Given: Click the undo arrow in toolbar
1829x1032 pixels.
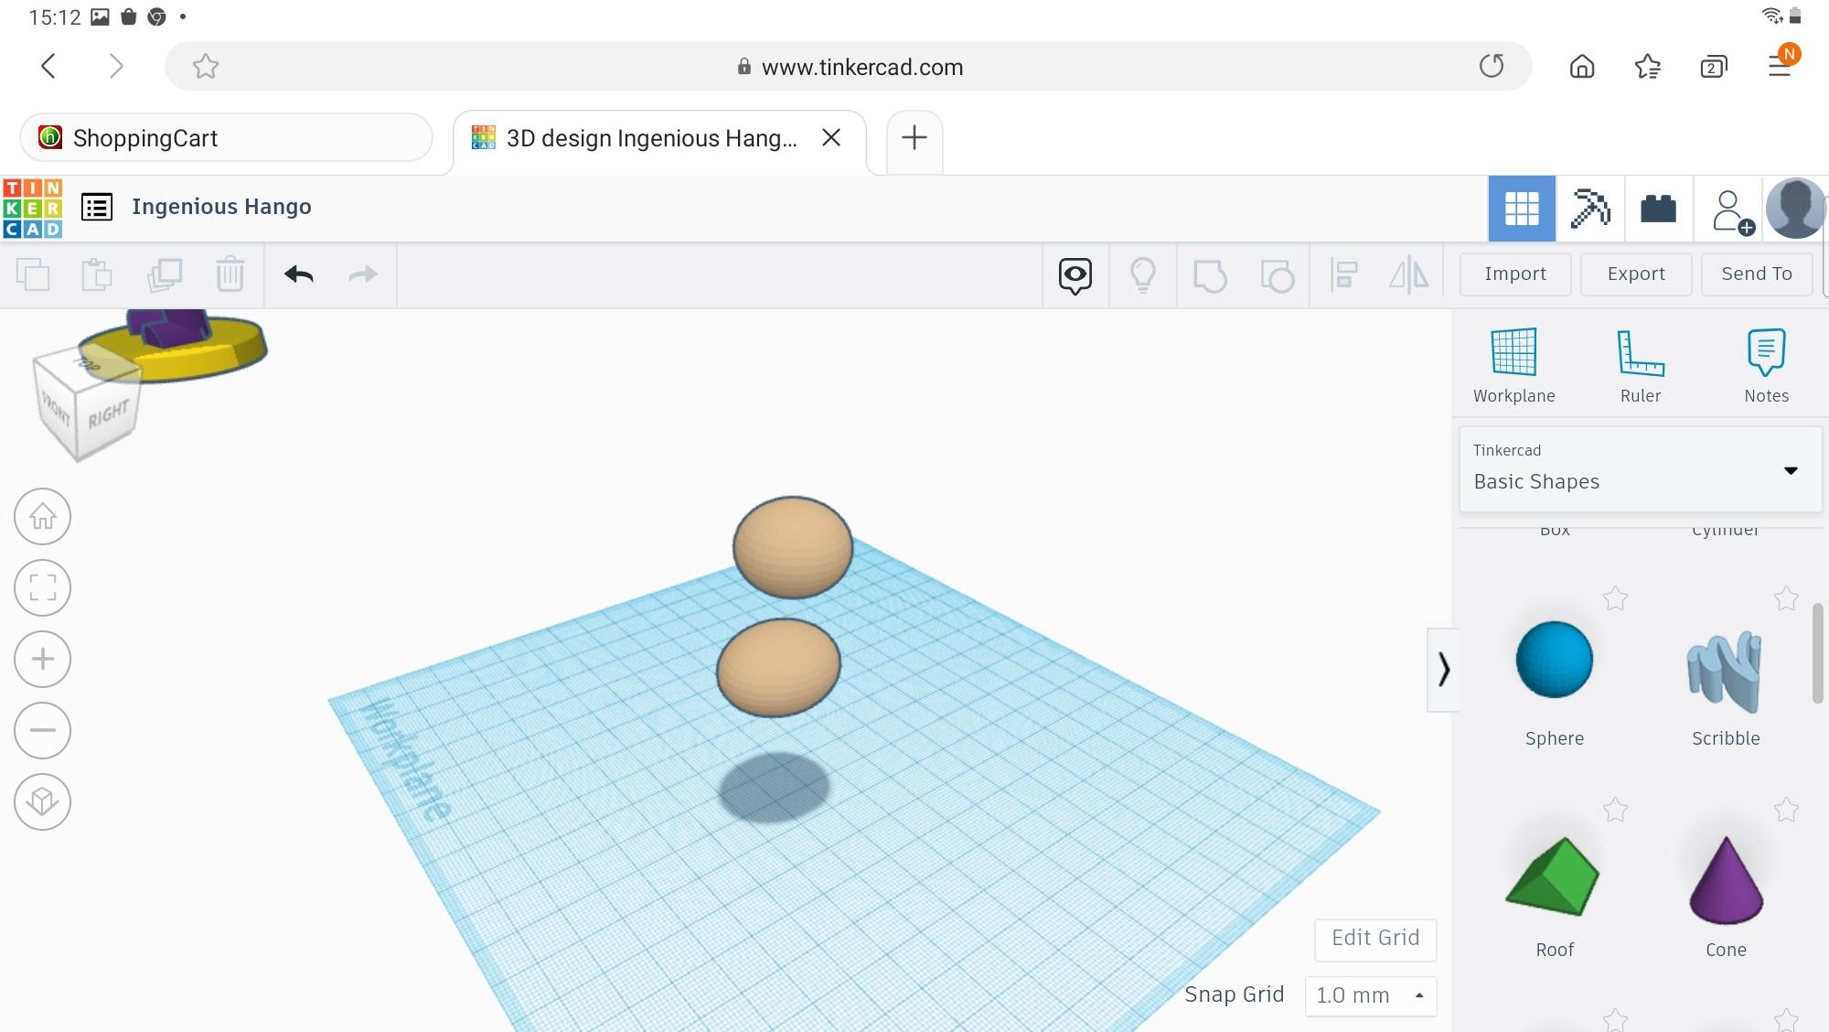Looking at the screenshot, I should [x=298, y=274].
